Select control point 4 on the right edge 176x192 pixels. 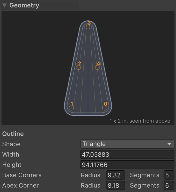(x=97, y=67)
